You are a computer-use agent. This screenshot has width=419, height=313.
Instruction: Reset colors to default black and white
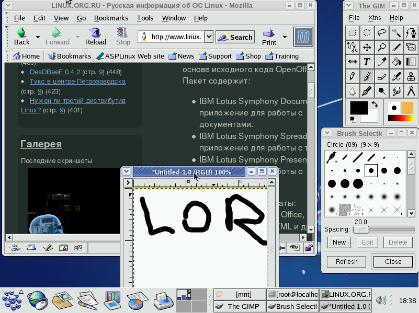click(353, 120)
